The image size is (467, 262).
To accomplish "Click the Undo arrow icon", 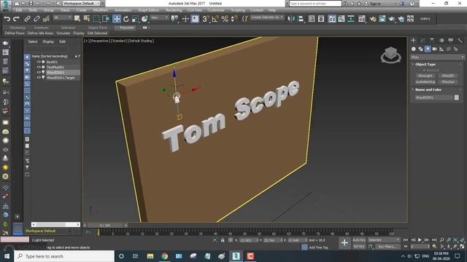I will tap(7, 19).
